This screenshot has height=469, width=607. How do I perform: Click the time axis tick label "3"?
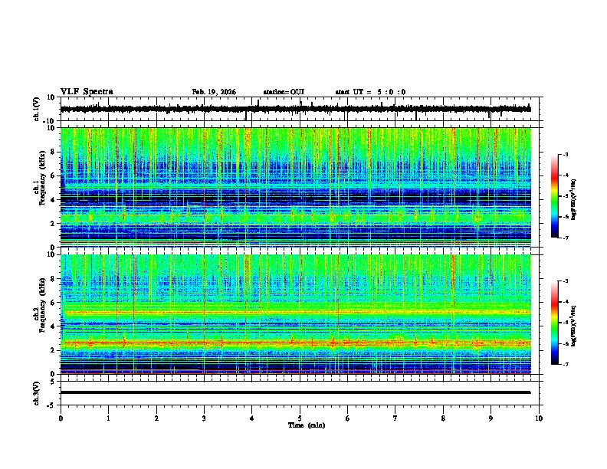(x=204, y=418)
